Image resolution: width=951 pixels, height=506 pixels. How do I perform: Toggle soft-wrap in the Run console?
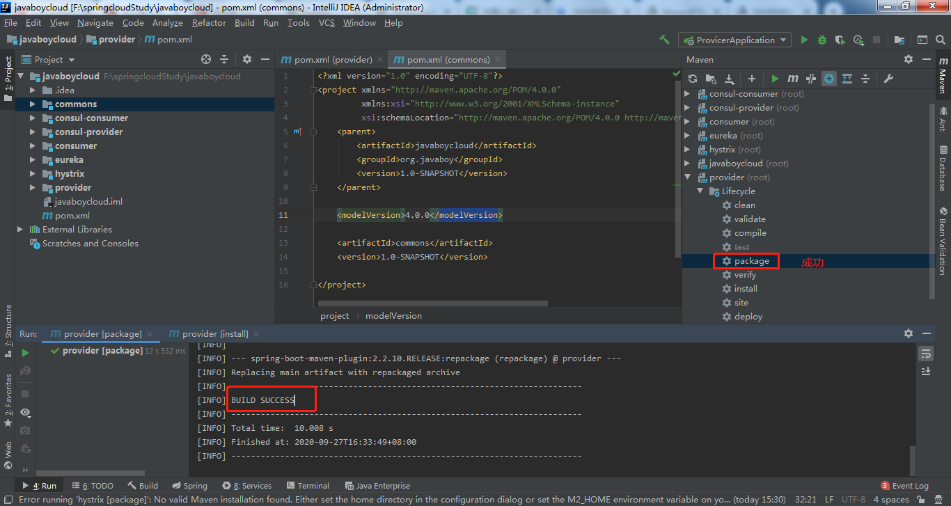[x=926, y=354]
